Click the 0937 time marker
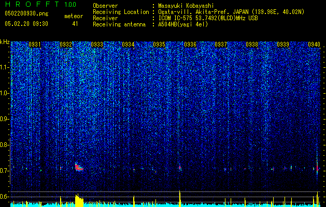The width and height of the screenshot is (326, 207). (x=221, y=45)
